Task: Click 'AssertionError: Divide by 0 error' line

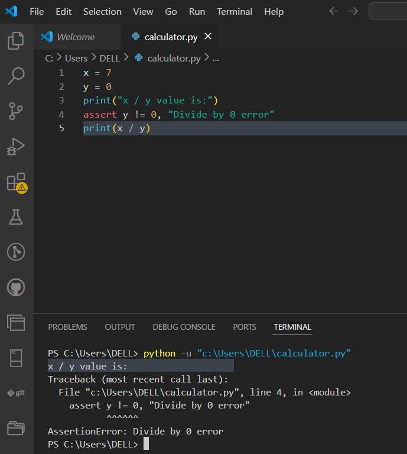Action: click(x=135, y=432)
